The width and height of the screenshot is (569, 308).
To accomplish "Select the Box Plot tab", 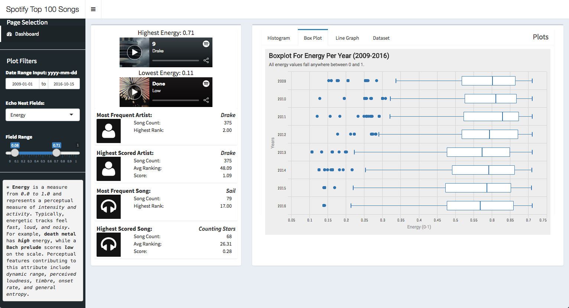I will [313, 38].
